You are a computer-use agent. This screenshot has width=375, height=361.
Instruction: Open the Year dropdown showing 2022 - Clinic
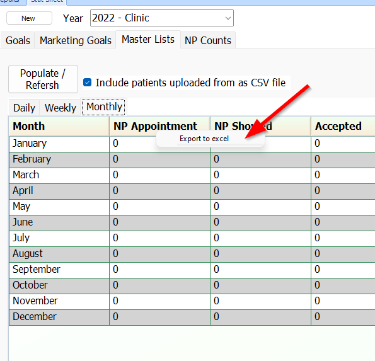coord(162,18)
